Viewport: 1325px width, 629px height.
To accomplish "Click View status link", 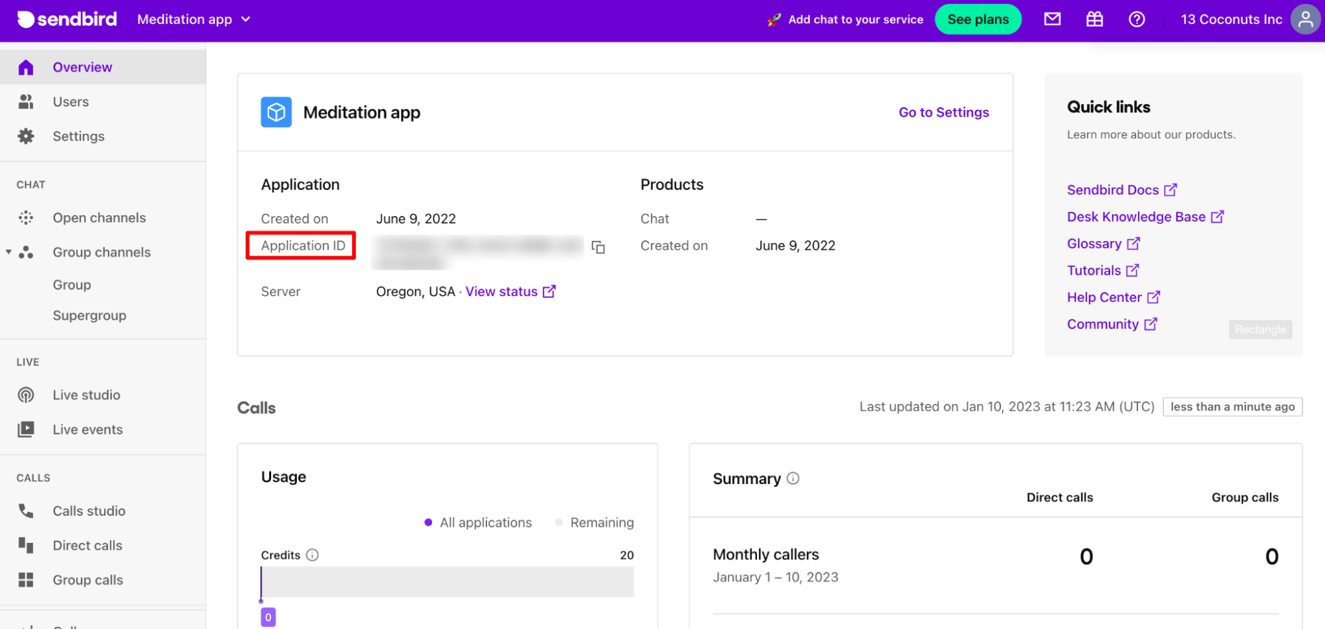I will 510,291.
